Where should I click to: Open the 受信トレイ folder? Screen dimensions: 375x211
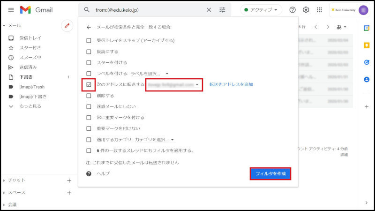pyautogui.click(x=30, y=38)
